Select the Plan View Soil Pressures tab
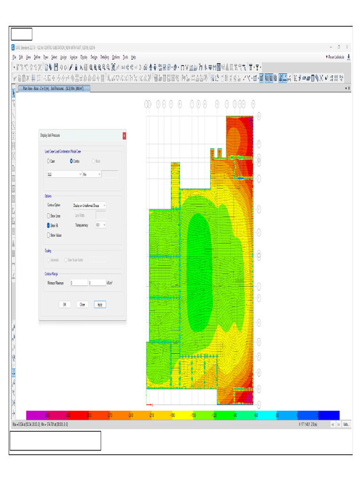Viewport: 361px width, 481px height. tap(53, 88)
